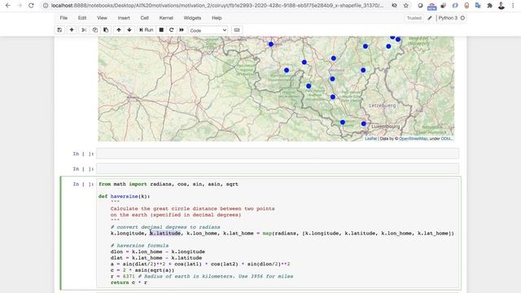The height and width of the screenshot is (293, 521).
Task: Open the cell type Code dropdown
Action: [208, 30]
